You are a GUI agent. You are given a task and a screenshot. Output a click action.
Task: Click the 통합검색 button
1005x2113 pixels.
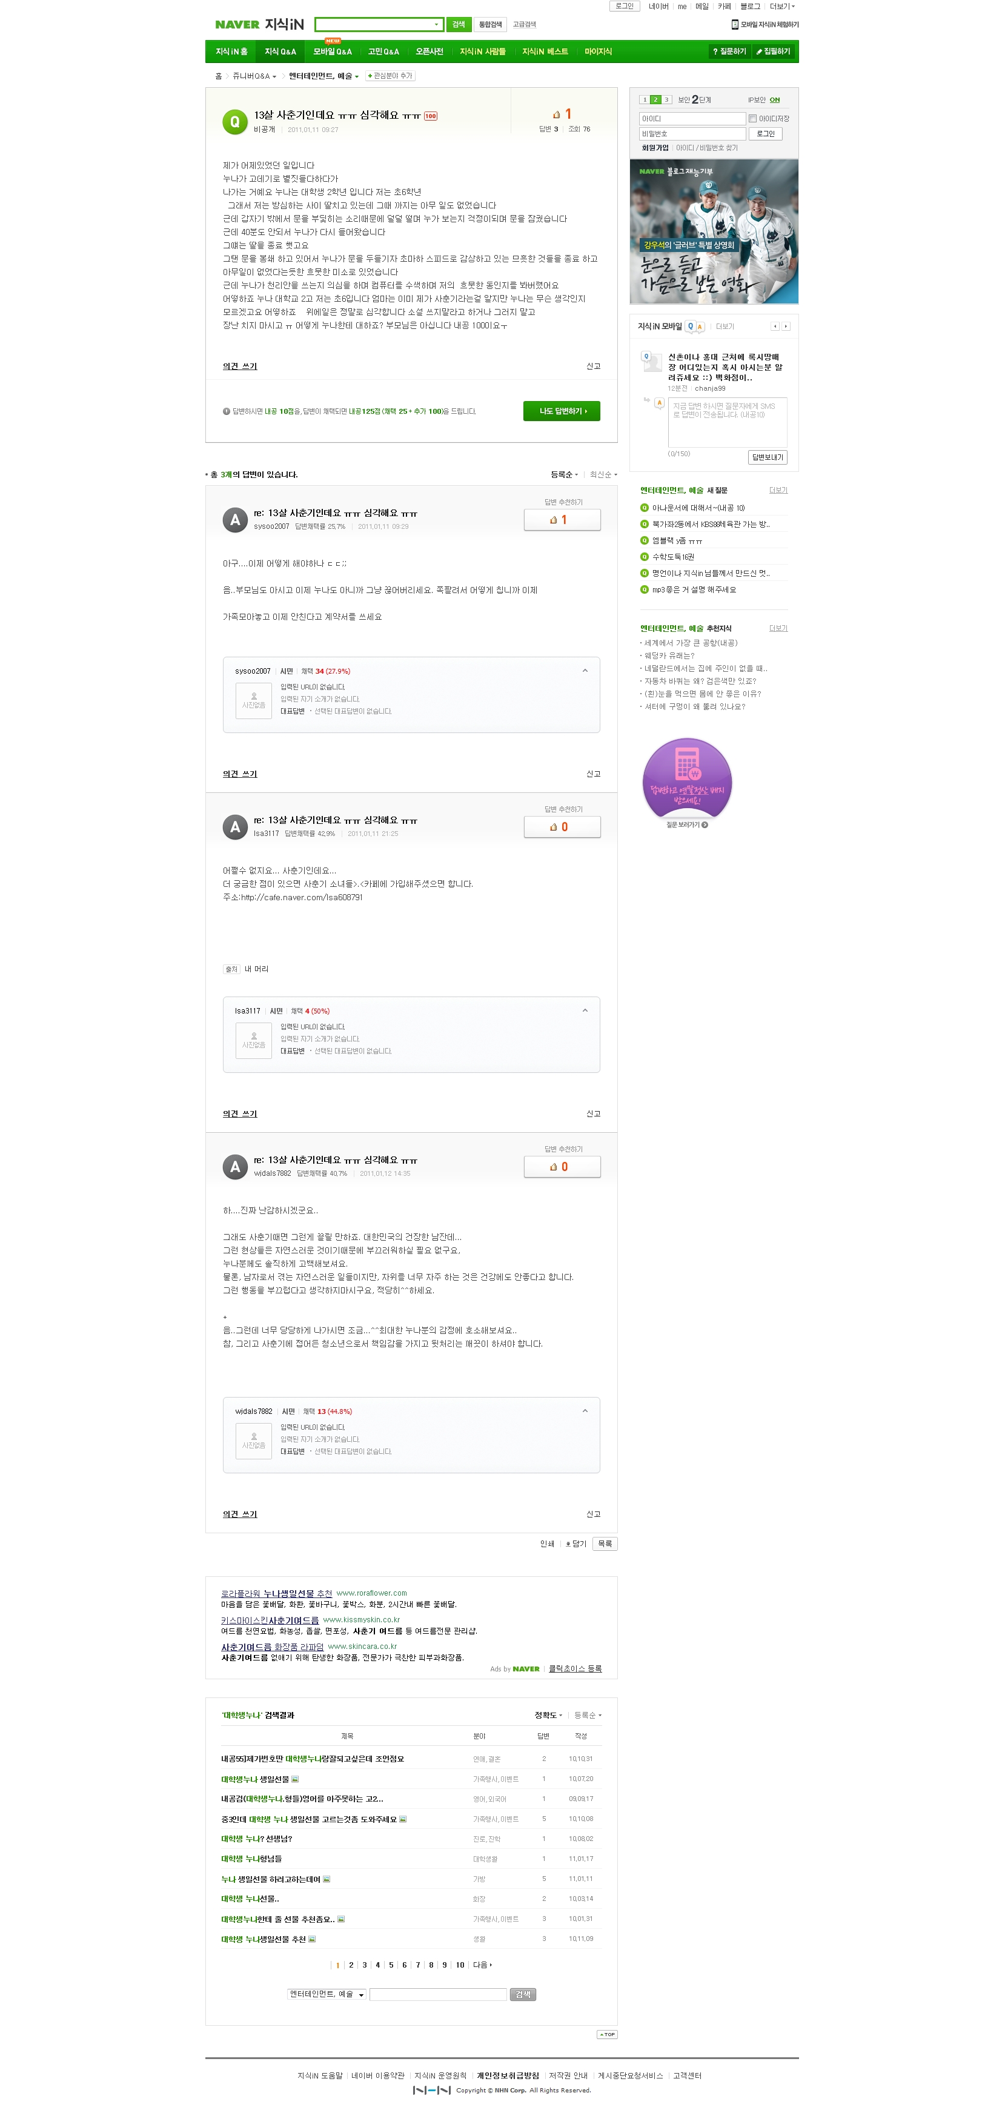(x=490, y=25)
